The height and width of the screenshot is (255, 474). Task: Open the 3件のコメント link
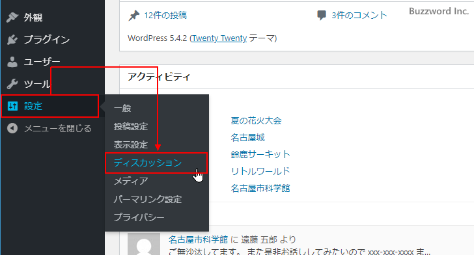point(359,15)
